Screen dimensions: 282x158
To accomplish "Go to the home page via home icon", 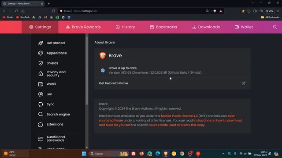I will tap(23, 11).
